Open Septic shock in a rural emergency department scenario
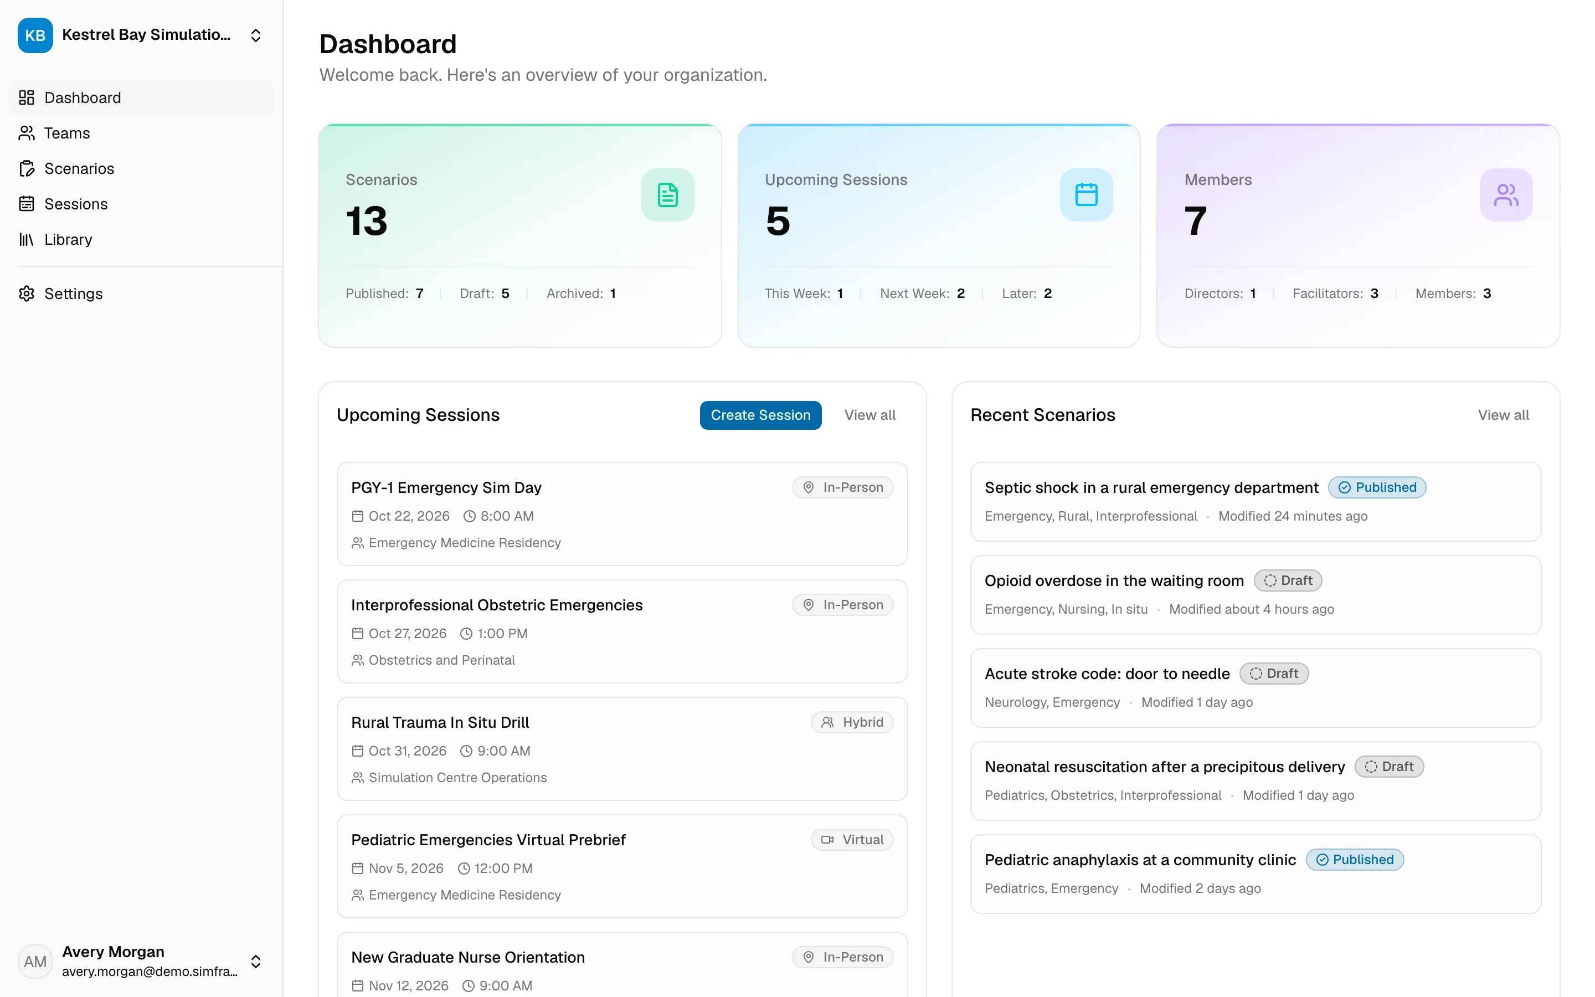 coord(1256,502)
